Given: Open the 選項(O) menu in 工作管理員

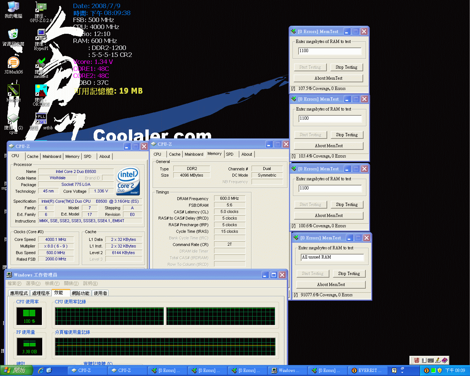Looking at the screenshot, I should (x=33, y=283).
